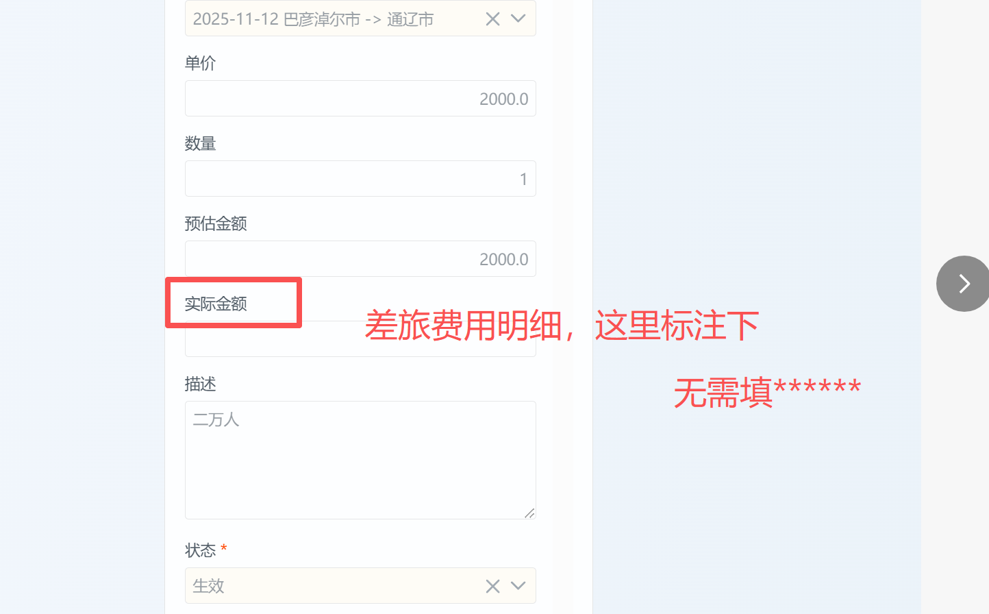Select the red-boxed 实际金额 label
Image resolution: width=989 pixels, height=614 pixels.
[216, 304]
